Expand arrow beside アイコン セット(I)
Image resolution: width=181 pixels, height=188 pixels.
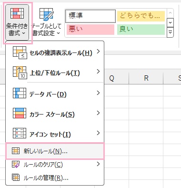(x=98, y=133)
